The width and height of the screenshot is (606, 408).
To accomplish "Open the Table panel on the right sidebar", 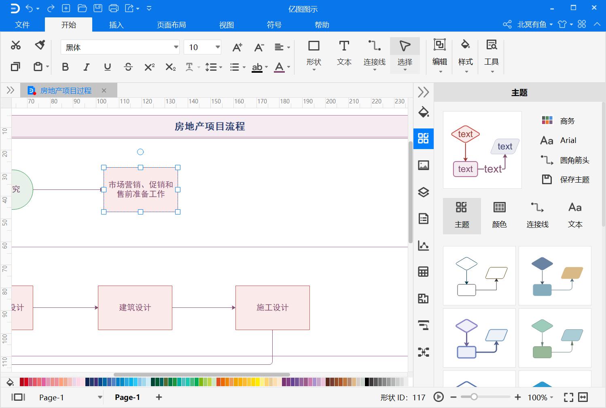I will click(x=423, y=271).
